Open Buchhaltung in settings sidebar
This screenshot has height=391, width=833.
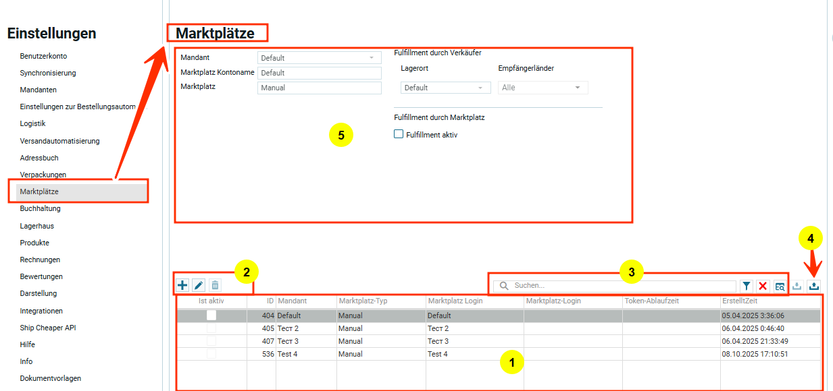pyautogui.click(x=41, y=209)
